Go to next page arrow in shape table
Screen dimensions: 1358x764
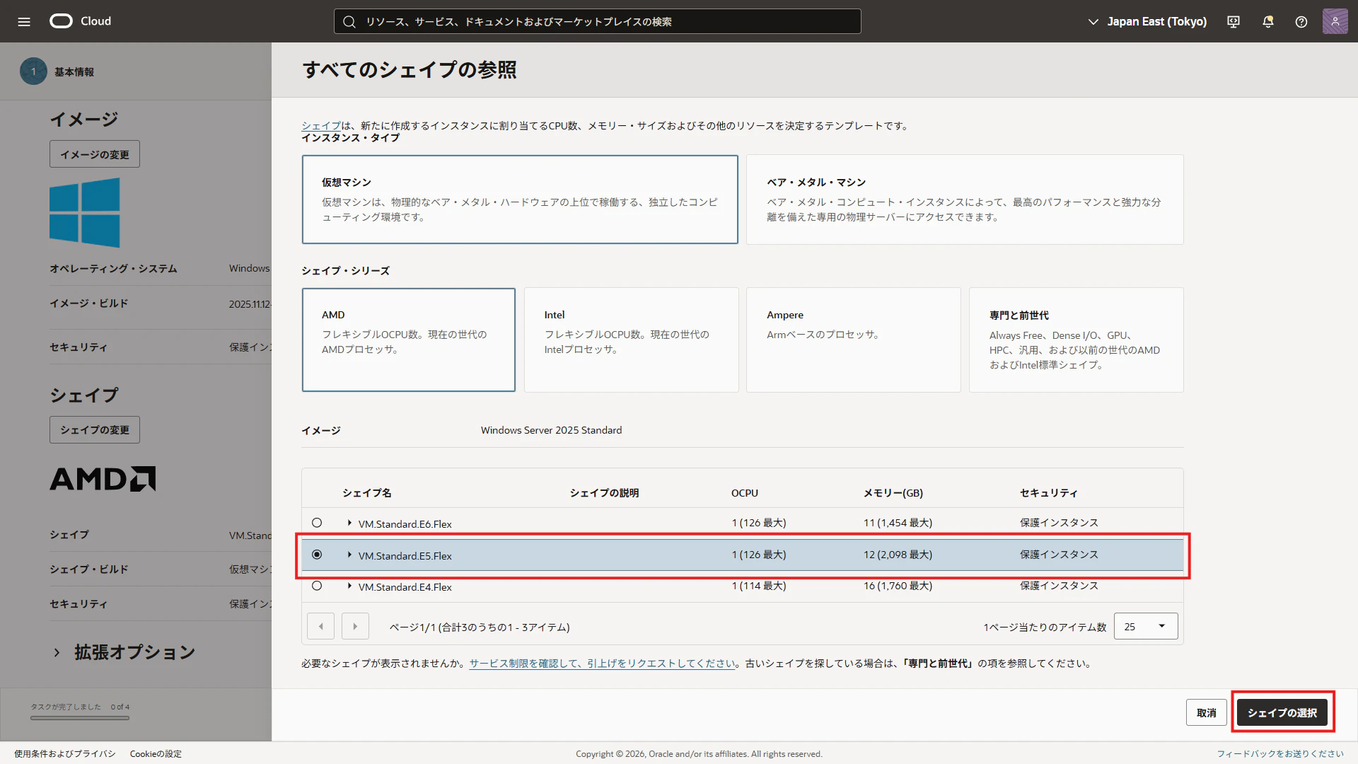[355, 626]
